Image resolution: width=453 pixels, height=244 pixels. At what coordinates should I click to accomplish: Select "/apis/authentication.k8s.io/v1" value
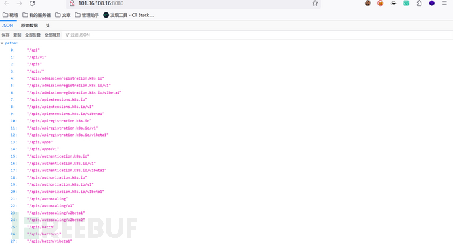[61, 164]
